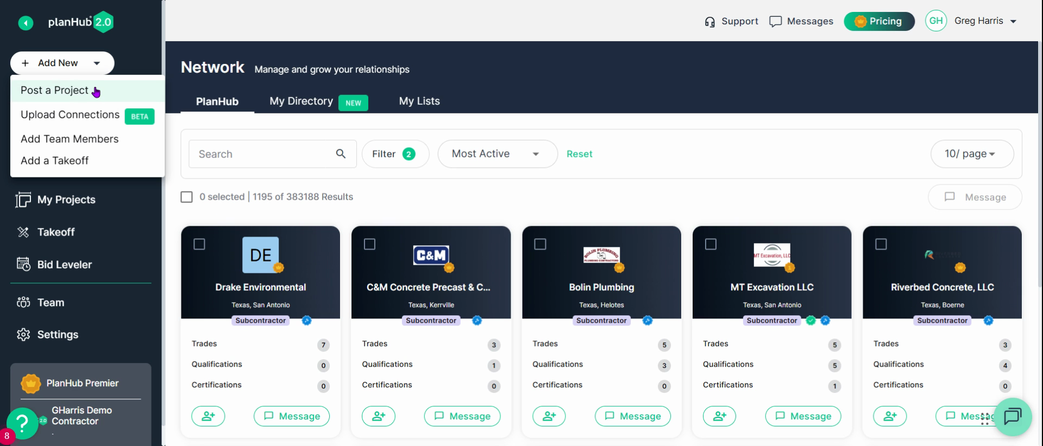Add MT Excavation LLC as connection

(720, 416)
